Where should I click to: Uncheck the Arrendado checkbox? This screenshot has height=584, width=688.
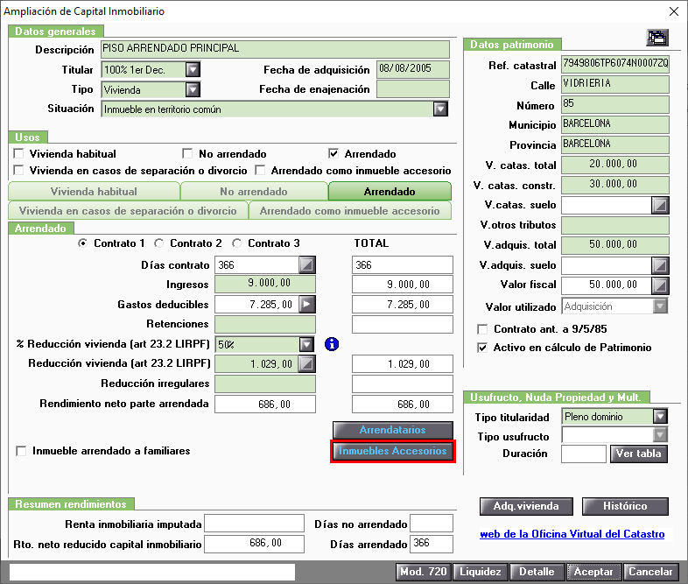[x=333, y=153]
